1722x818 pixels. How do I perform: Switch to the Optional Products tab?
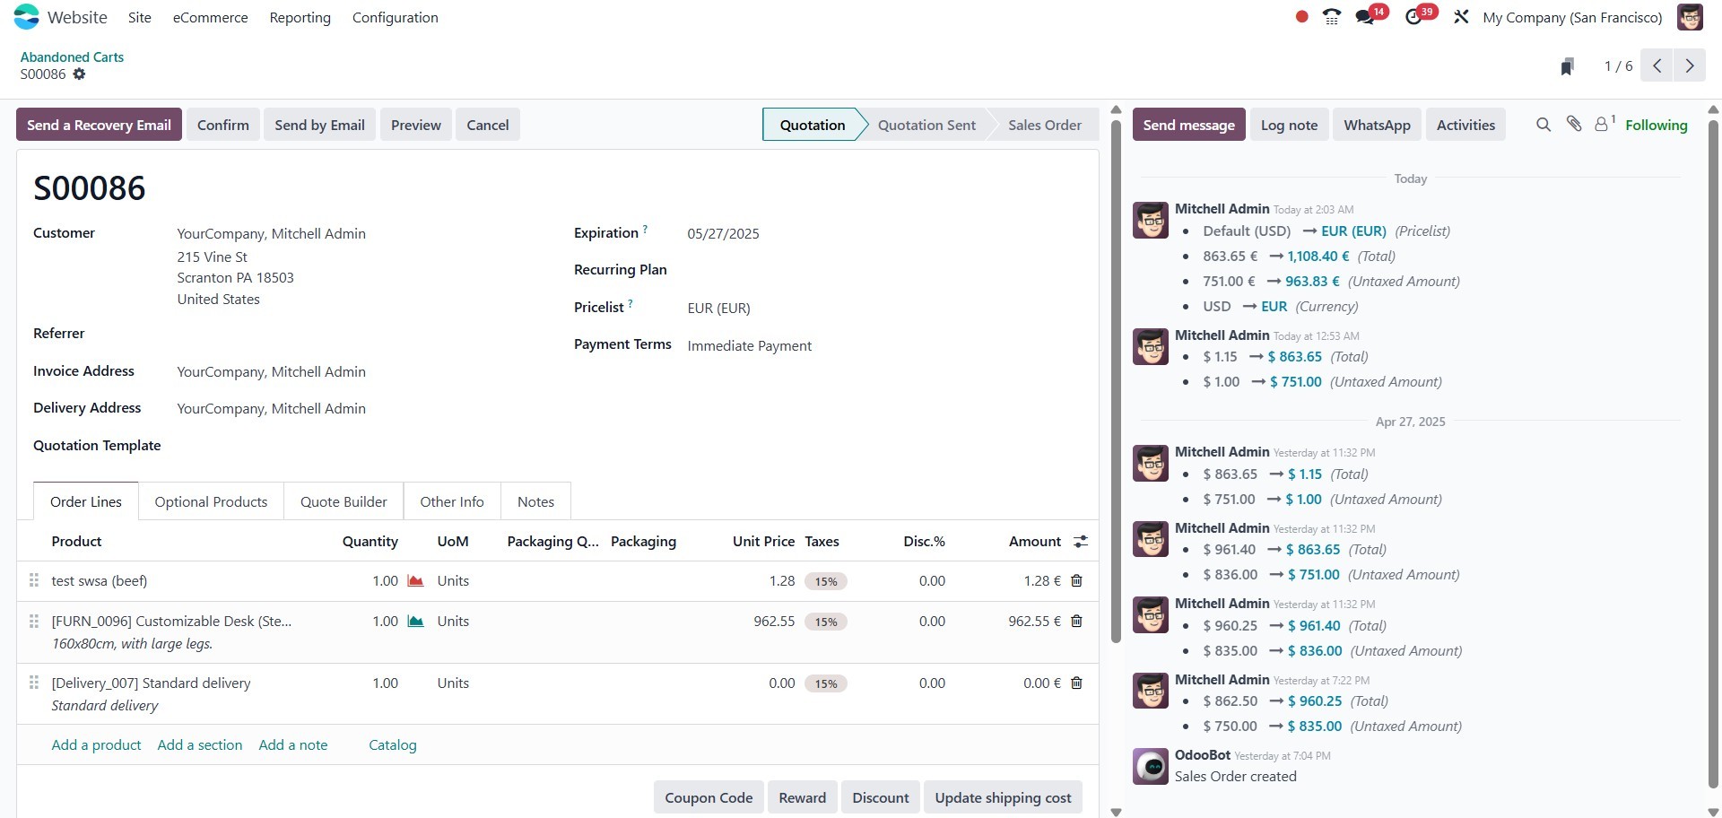pyautogui.click(x=211, y=501)
